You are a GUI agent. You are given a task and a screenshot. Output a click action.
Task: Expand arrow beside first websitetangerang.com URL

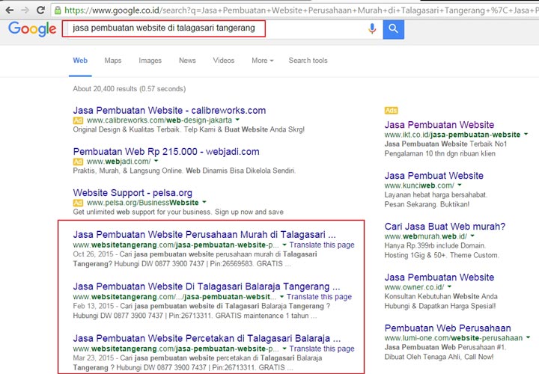click(284, 245)
